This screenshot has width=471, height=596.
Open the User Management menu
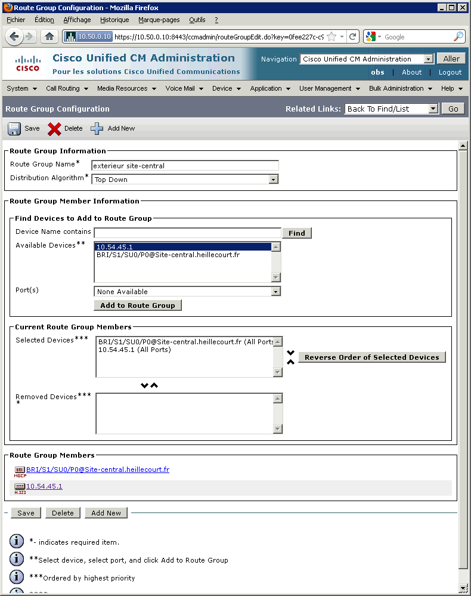click(x=329, y=88)
